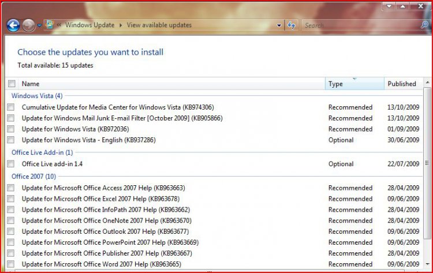Viewport: 433px width, 273px height.
Task: Check Office OneNote 2007 Help KB963670
Action: pyautogui.click(x=11, y=220)
